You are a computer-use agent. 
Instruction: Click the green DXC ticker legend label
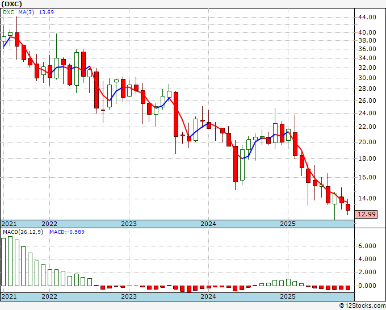pyautogui.click(x=9, y=12)
